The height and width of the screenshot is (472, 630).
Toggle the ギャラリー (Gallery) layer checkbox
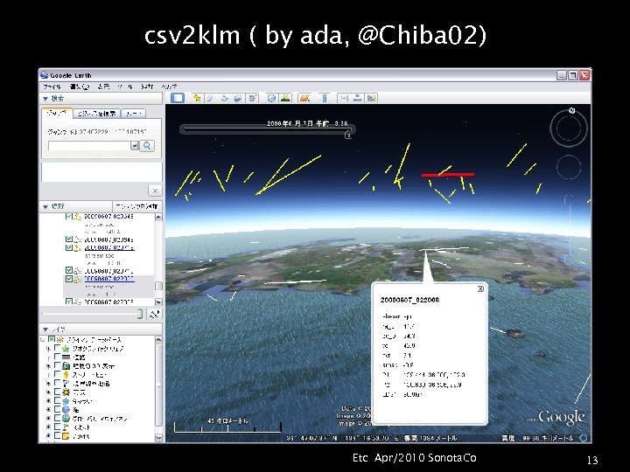(x=58, y=401)
